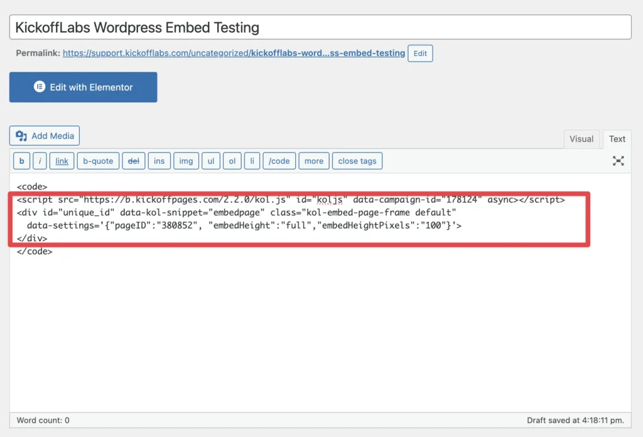The height and width of the screenshot is (437, 643).
Task: Click the Word count: 0 status text
Action: (x=43, y=420)
